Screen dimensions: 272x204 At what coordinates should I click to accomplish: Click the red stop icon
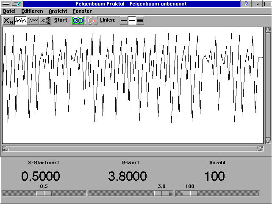click(91, 20)
